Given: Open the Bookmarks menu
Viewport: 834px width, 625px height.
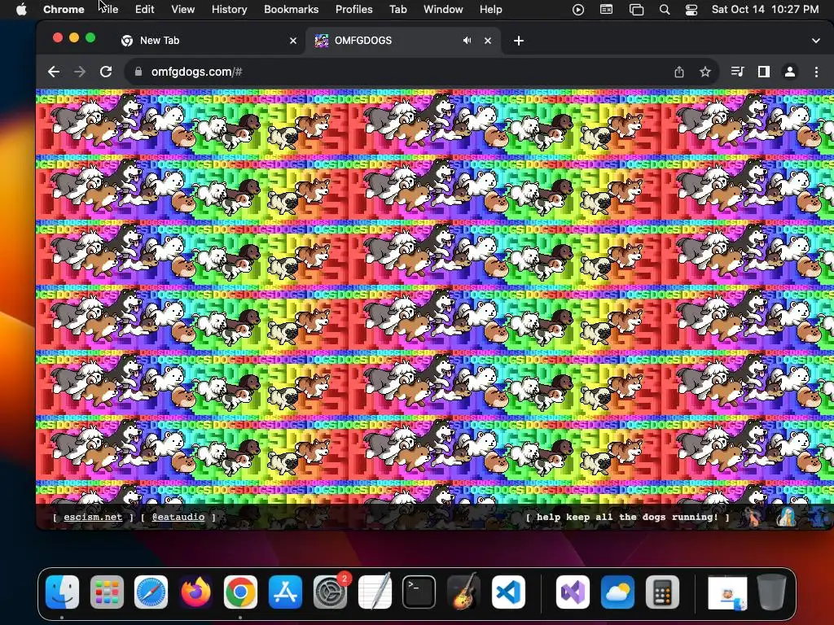Looking at the screenshot, I should (292, 10).
